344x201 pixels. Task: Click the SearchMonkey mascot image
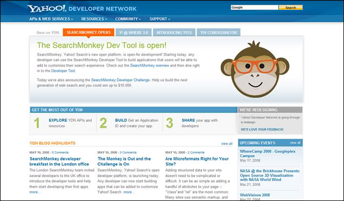(255, 69)
